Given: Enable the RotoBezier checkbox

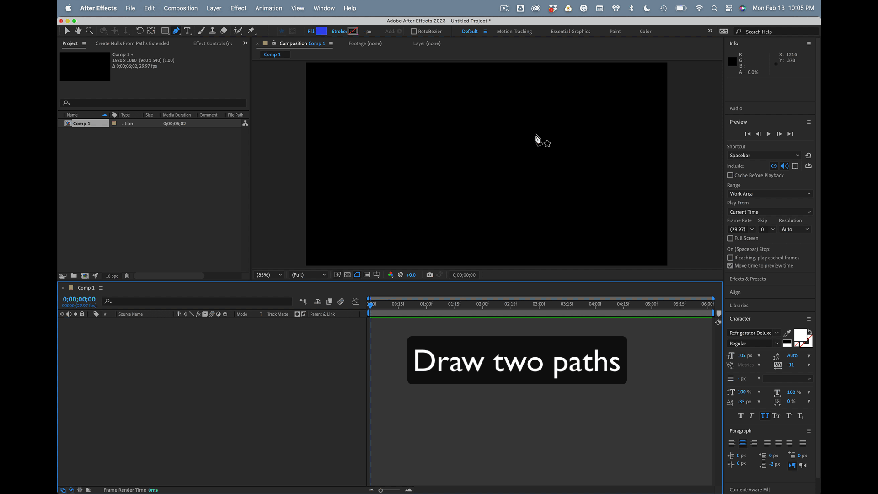Looking at the screenshot, I should click(x=414, y=32).
